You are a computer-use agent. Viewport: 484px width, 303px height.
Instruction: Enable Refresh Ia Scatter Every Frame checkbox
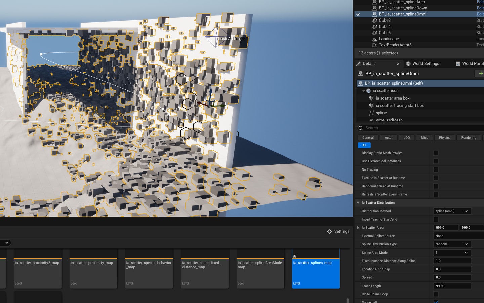436,194
